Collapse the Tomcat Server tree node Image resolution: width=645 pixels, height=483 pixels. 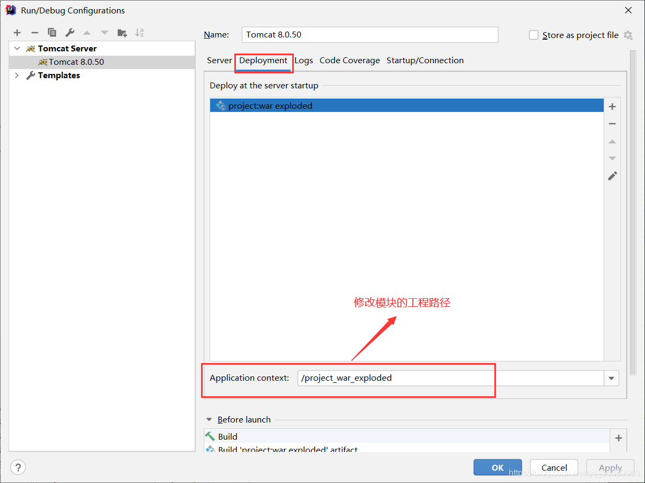17,48
